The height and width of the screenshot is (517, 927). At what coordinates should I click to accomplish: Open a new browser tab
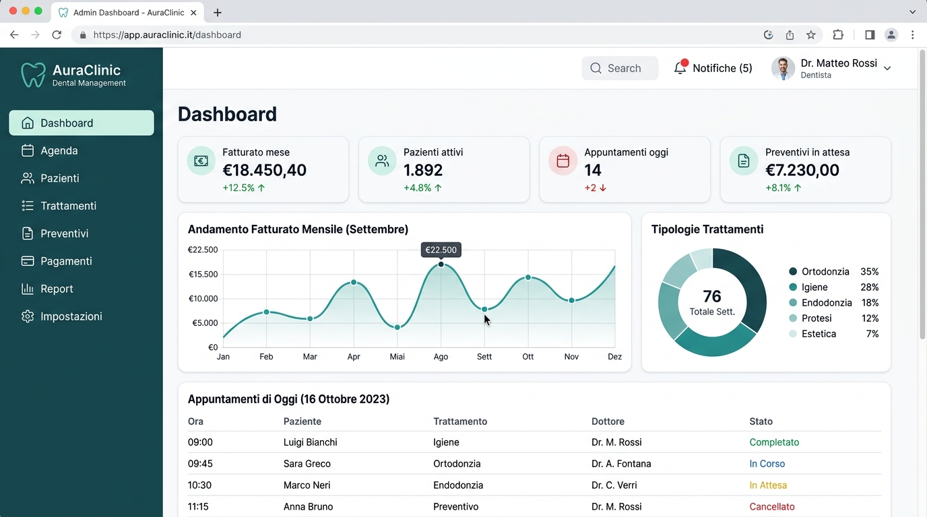pyautogui.click(x=218, y=13)
